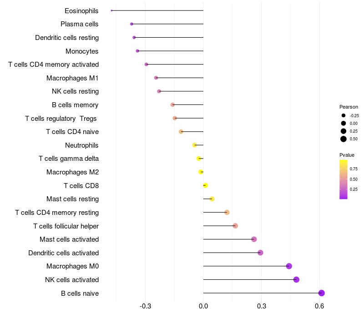Click the Pearson legend title

(x=349, y=107)
